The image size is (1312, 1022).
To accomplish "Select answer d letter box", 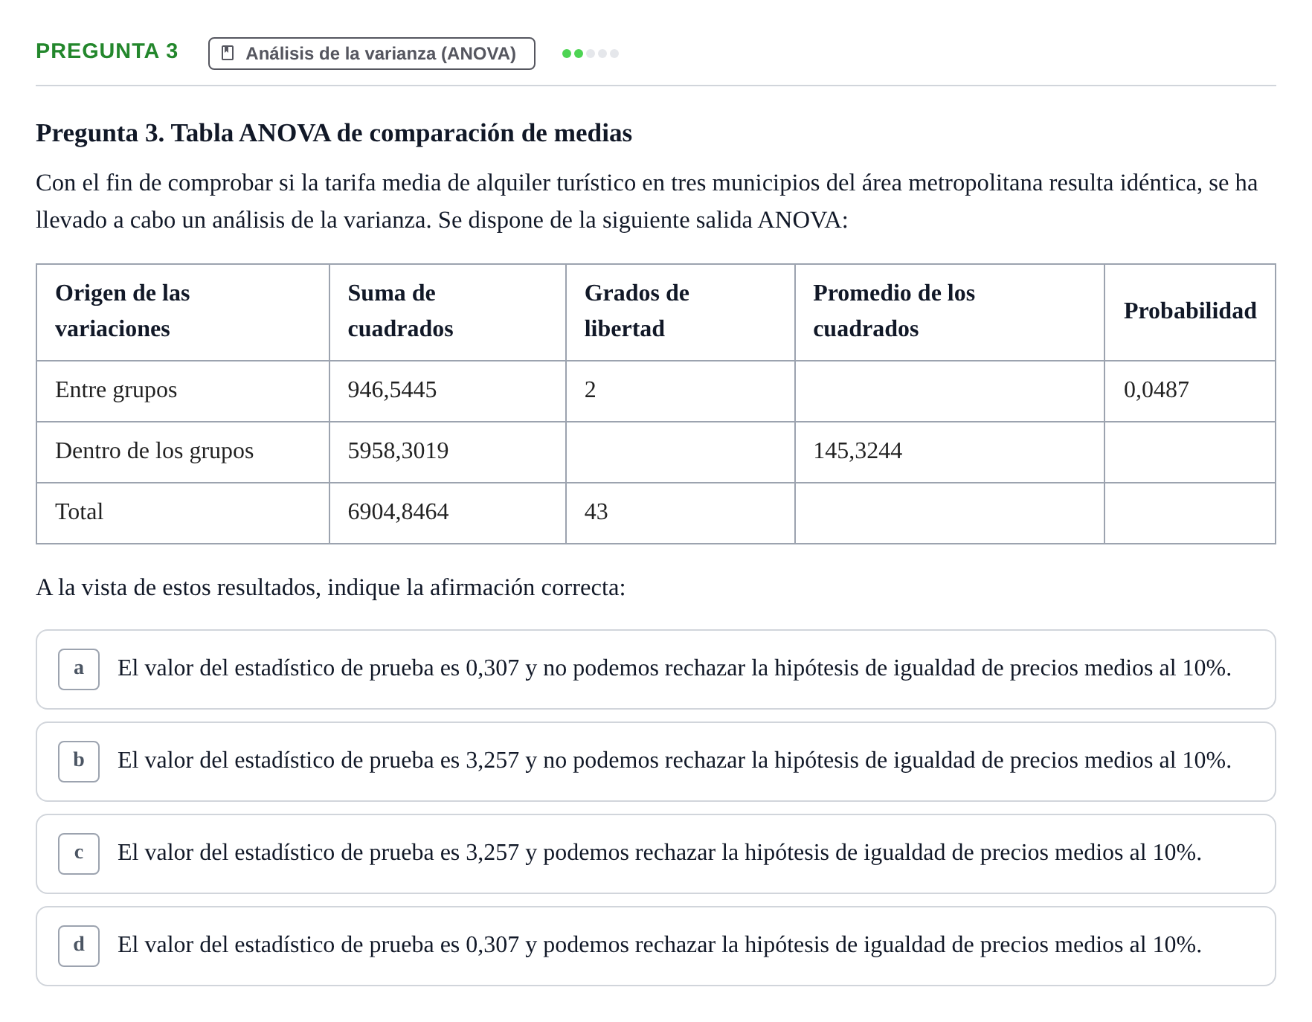I will (79, 945).
